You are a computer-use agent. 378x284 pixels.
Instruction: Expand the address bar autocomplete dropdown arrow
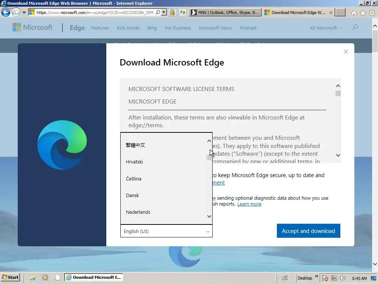[x=164, y=12]
